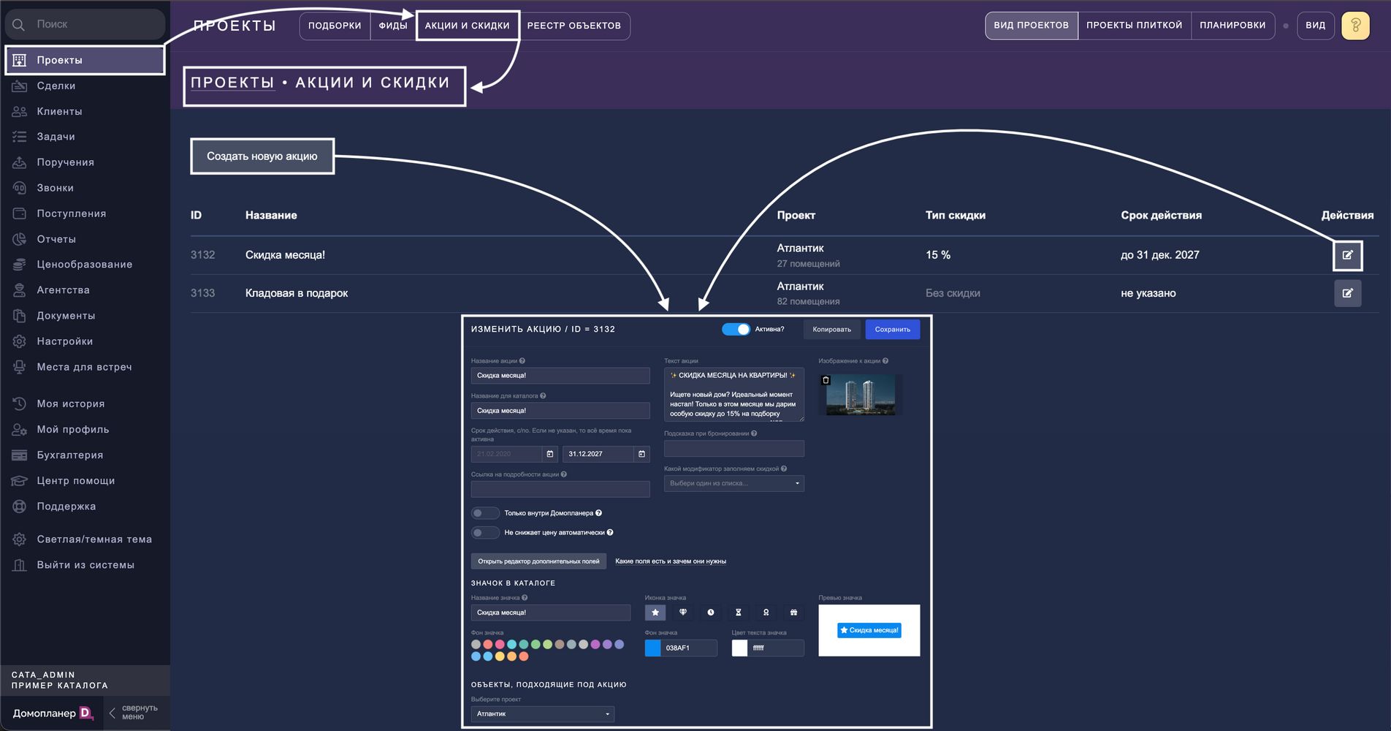1391x731 pixels.
Task: Pick the clock badge icon
Action: click(710, 613)
